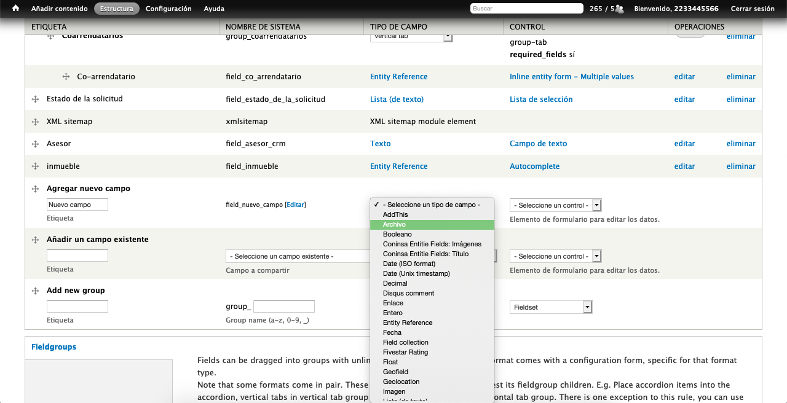The height and width of the screenshot is (403, 787).
Task: Open the Fieldset group format dropdown
Action: coord(551,307)
